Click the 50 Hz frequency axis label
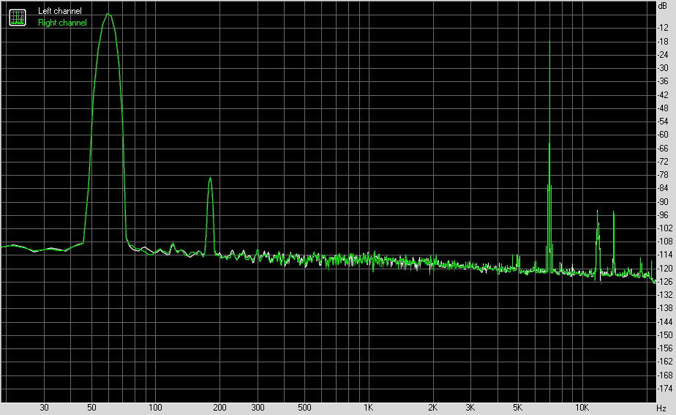The width and height of the screenshot is (676, 415). [x=91, y=408]
